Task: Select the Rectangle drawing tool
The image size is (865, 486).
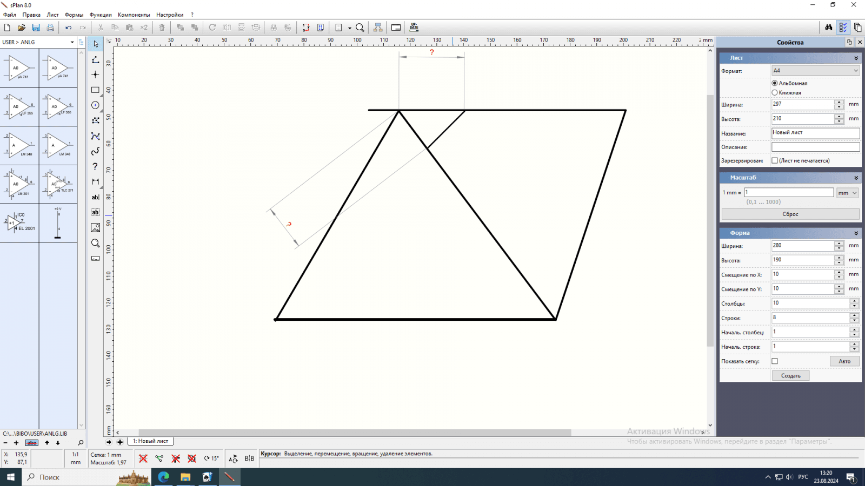Action: coord(95,90)
